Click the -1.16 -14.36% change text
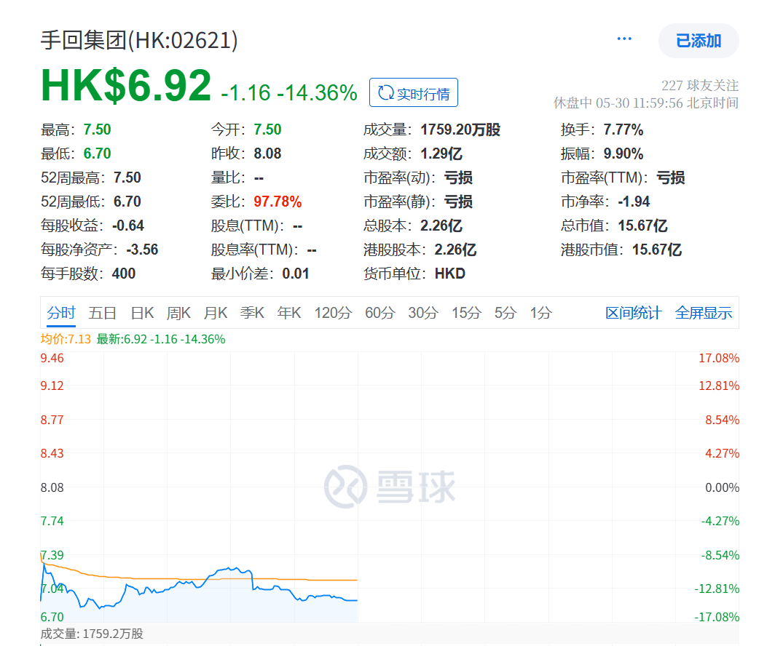Viewport: 767px width, 646px height. (x=289, y=92)
